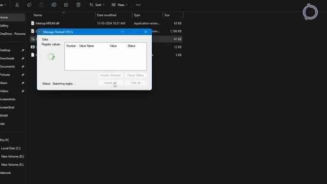The image size is (327, 184).
Task: Sort by Date modified column header
Action: click(x=107, y=15)
